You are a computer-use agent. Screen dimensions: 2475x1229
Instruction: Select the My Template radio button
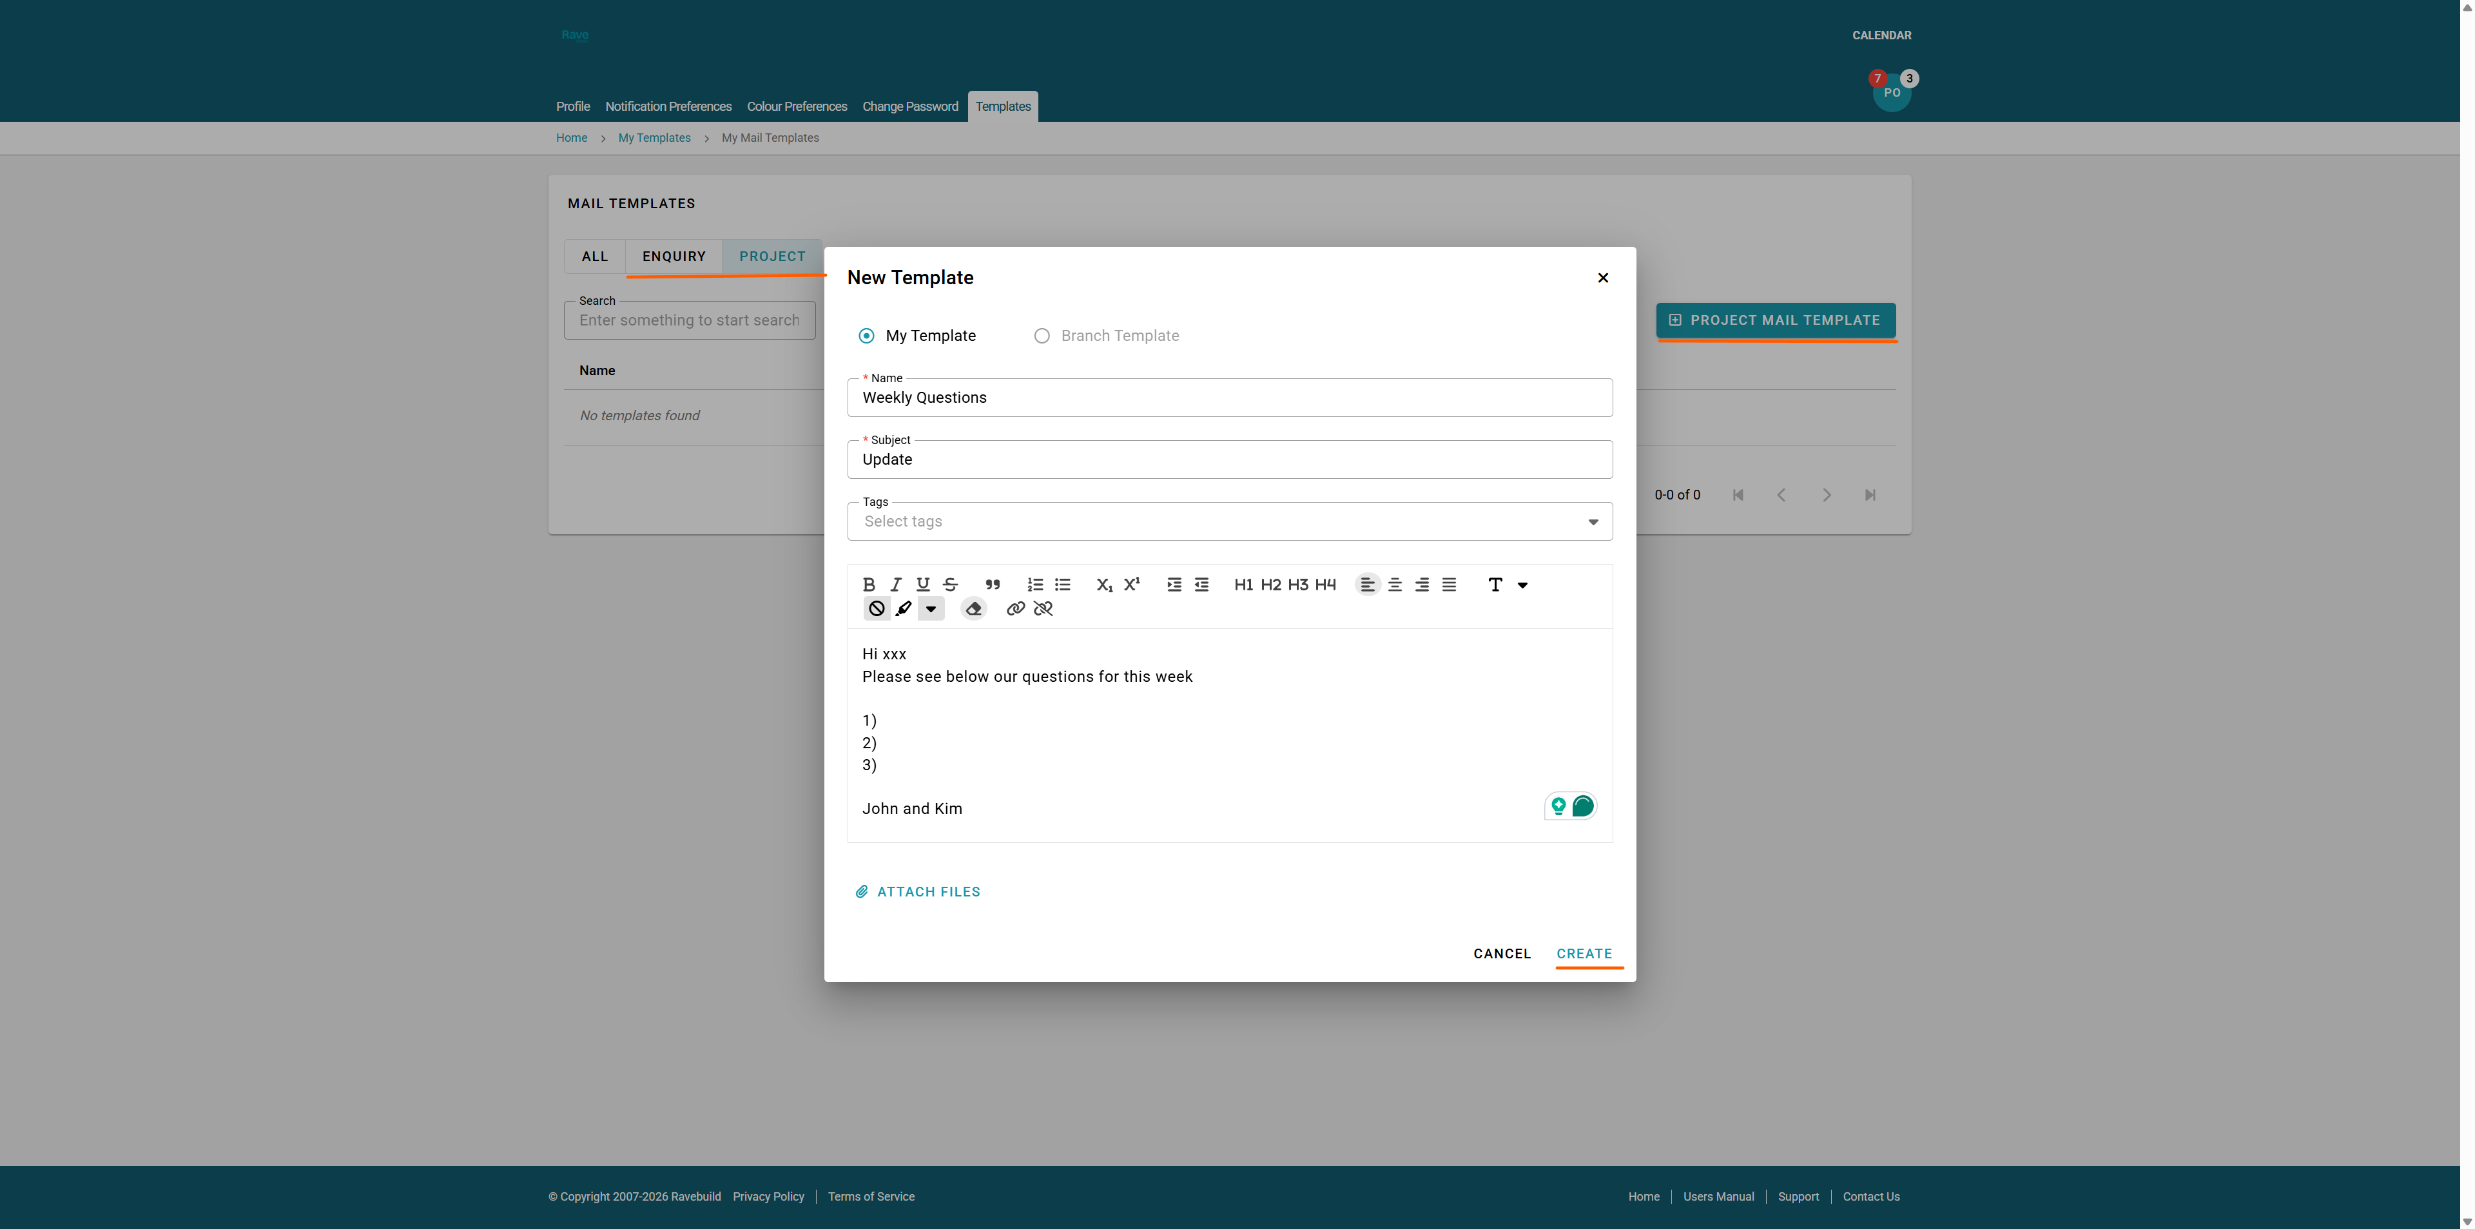867,336
